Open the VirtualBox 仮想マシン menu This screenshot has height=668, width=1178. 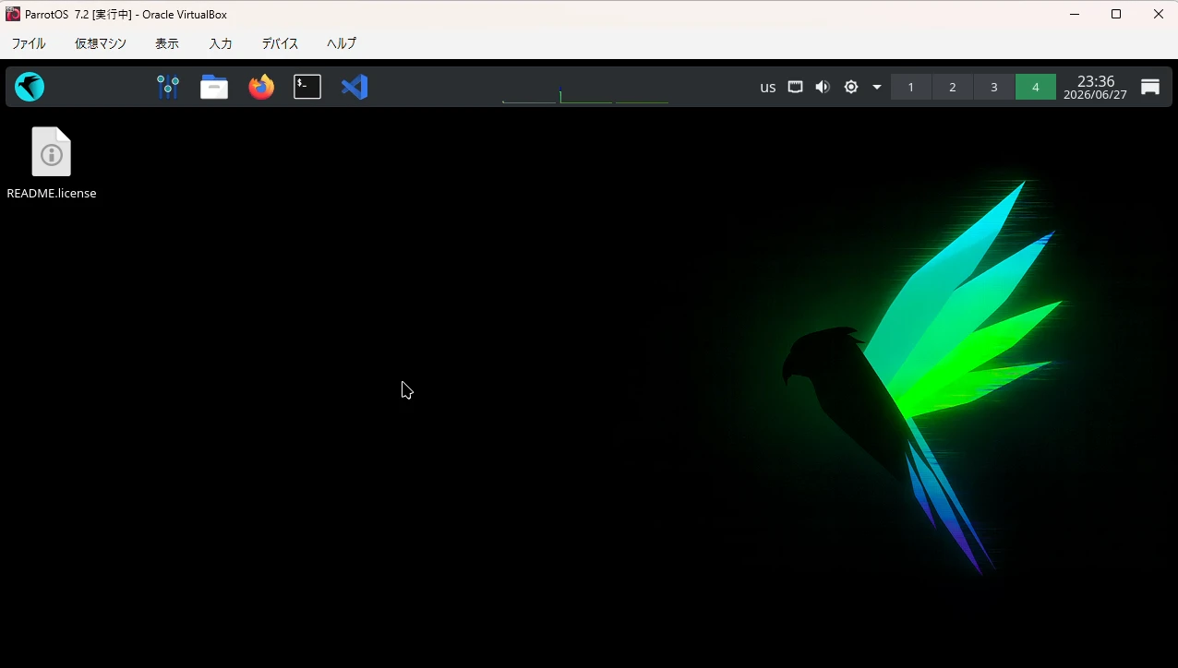(101, 43)
